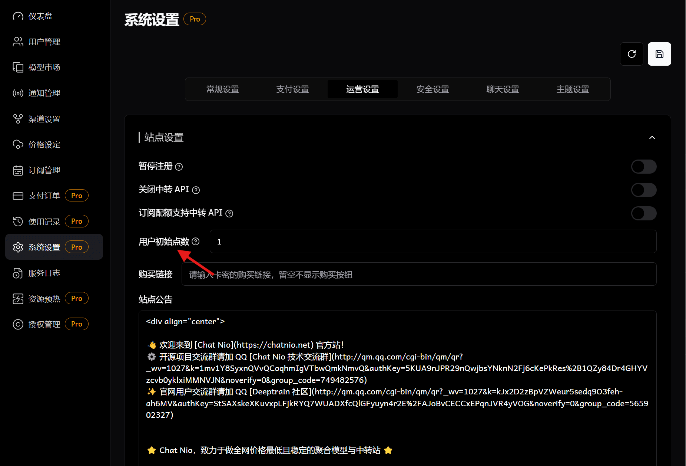The image size is (686, 466).
Task: Click the 站点公告 label
Action: [155, 299]
